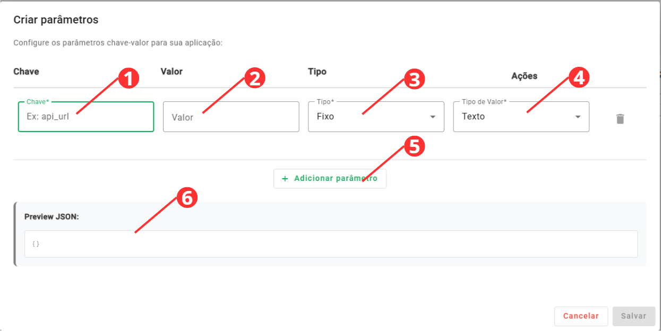The width and height of the screenshot is (661, 331).
Task: Delete the parameter row with trash icon
Action: pyautogui.click(x=620, y=119)
